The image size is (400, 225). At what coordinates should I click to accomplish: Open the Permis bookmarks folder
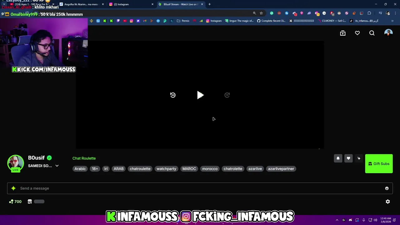point(183,21)
